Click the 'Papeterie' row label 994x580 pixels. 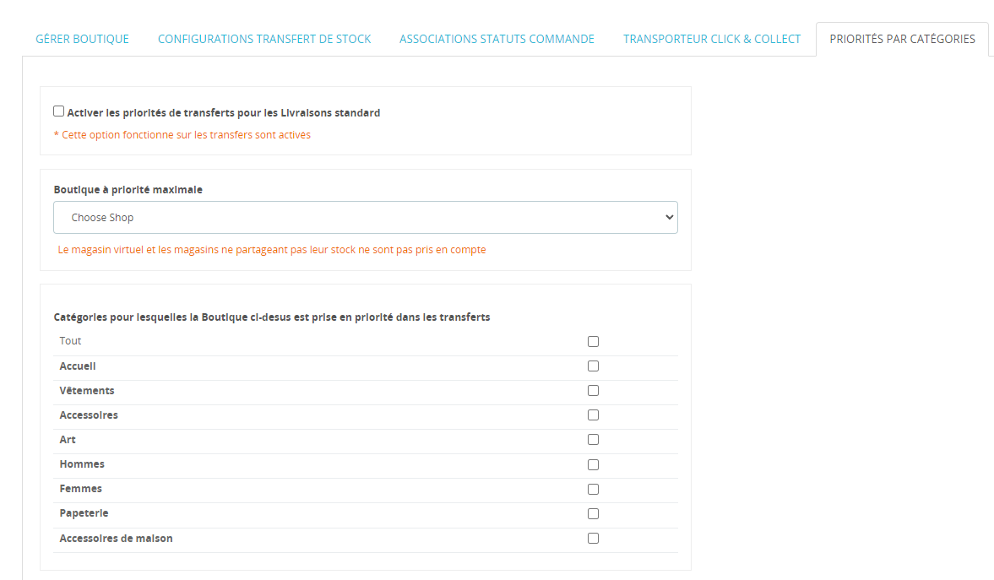[84, 513]
